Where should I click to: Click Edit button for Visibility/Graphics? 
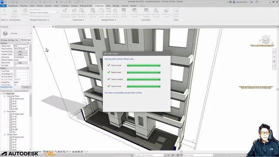coord(20,51)
